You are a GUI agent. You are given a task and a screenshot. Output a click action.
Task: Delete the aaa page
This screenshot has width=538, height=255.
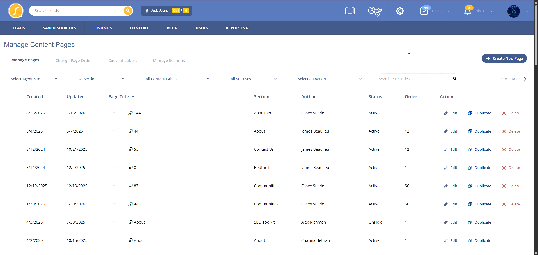click(x=511, y=204)
